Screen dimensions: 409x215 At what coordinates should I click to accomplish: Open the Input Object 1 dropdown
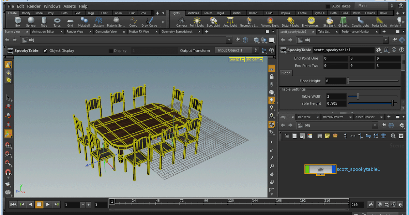pyautogui.click(x=235, y=51)
